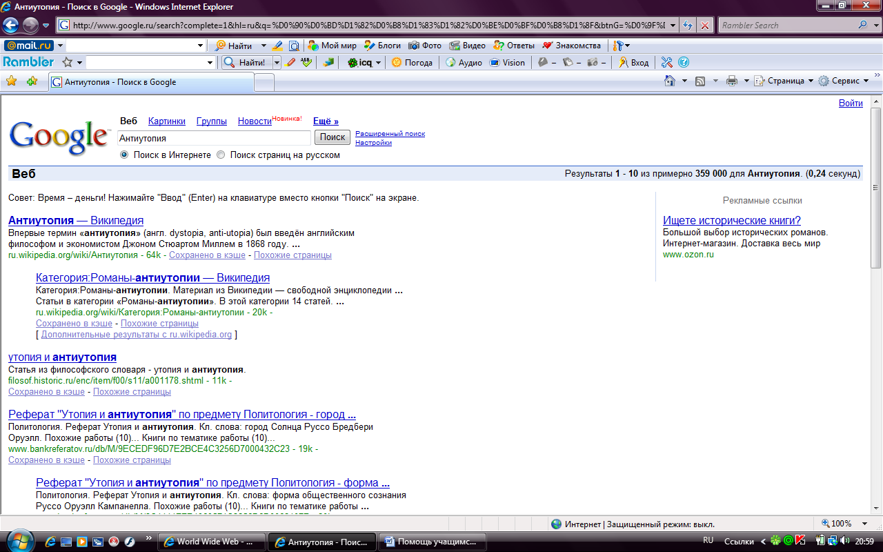Open Ответы from Mail.ru toolbar
The width and height of the screenshot is (883, 552).
point(514,46)
